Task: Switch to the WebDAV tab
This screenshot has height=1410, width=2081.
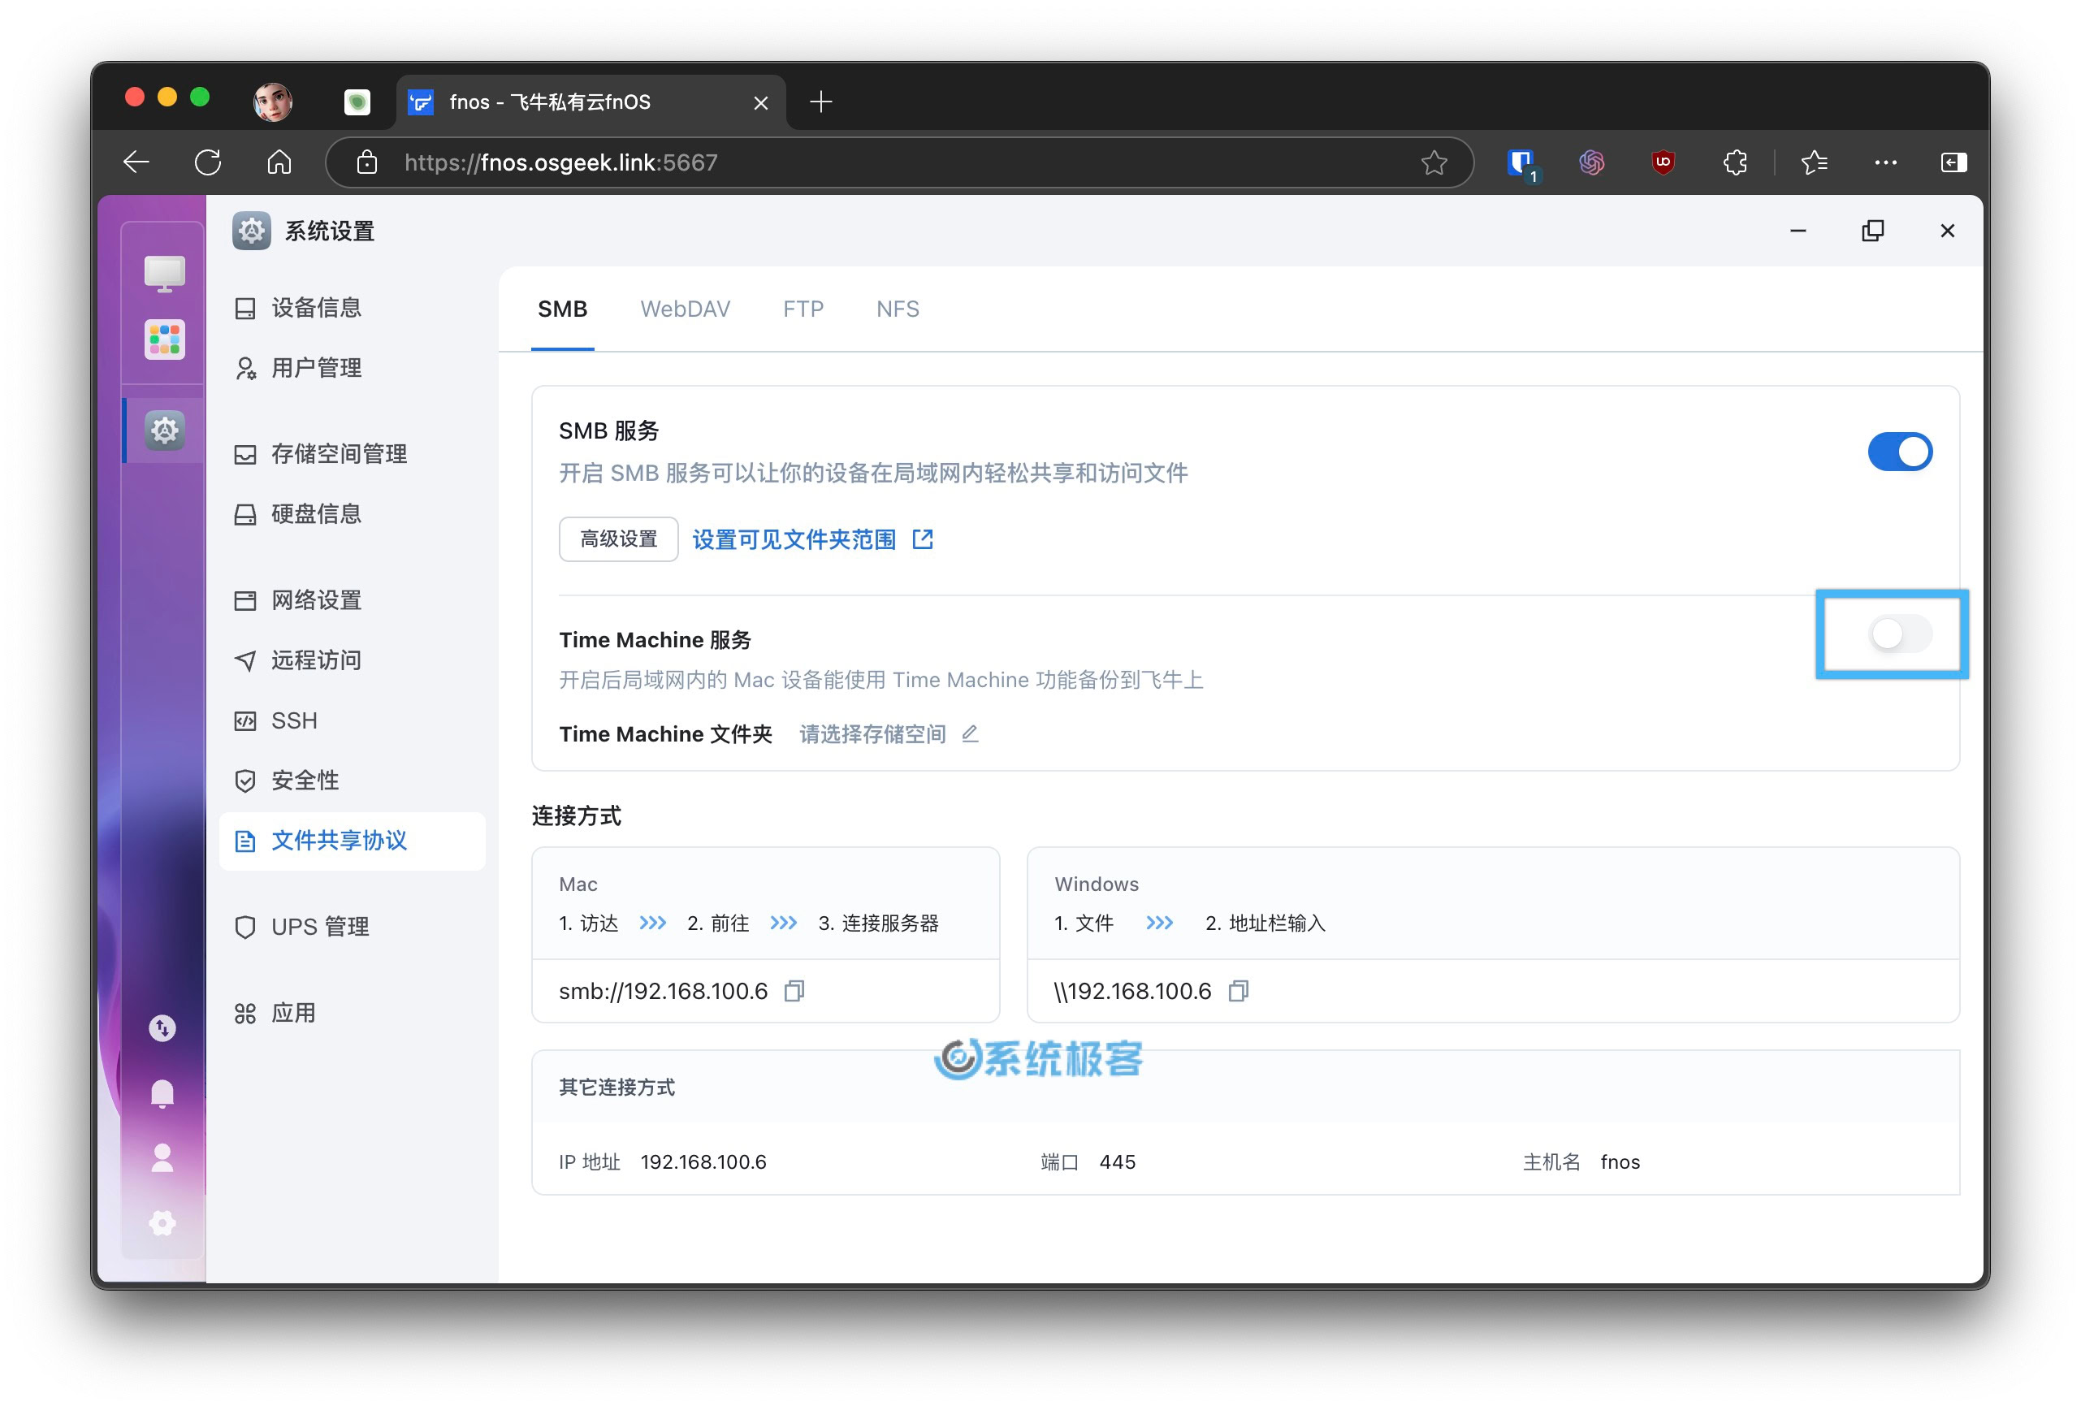Action: (x=684, y=309)
